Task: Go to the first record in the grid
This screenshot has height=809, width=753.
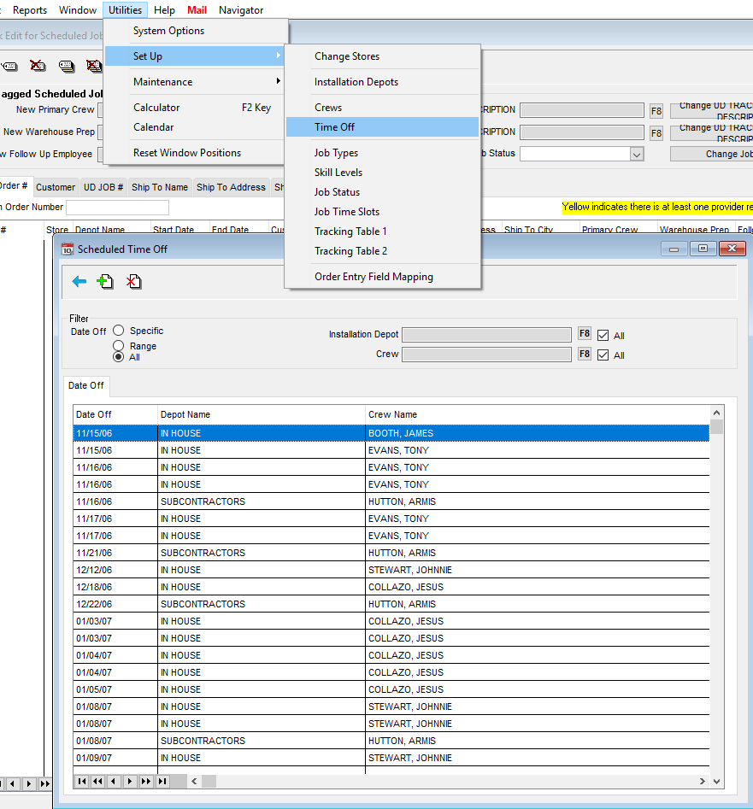Action: 82,780
